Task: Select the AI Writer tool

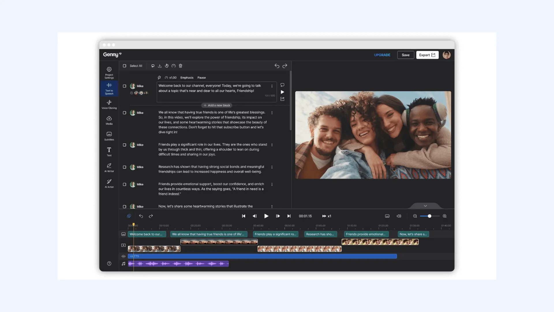Action: (x=109, y=168)
